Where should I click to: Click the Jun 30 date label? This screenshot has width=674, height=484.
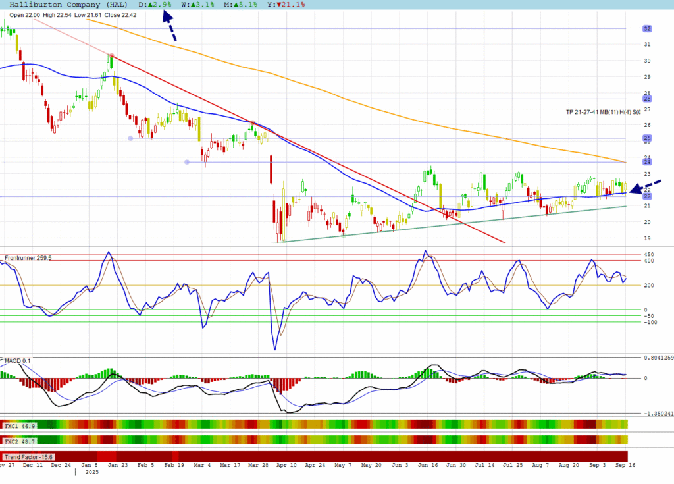456,465
